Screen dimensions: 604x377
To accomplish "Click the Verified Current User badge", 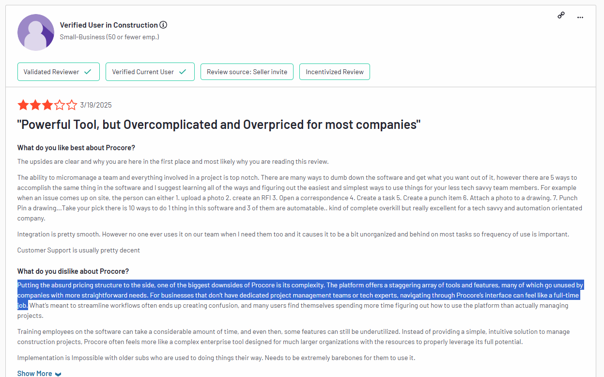I will click(x=150, y=72).
